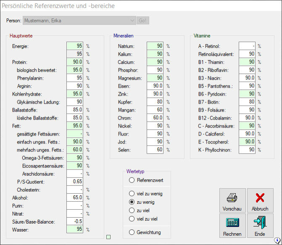282x245 pixels.
Task: Select the 'viel zu wenig' option
Action: click(132, 194)
